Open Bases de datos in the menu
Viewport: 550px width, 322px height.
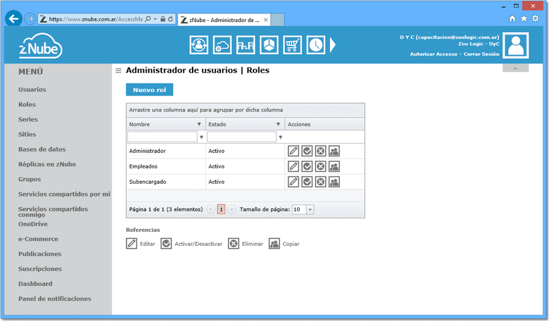[x=42, y=149]
